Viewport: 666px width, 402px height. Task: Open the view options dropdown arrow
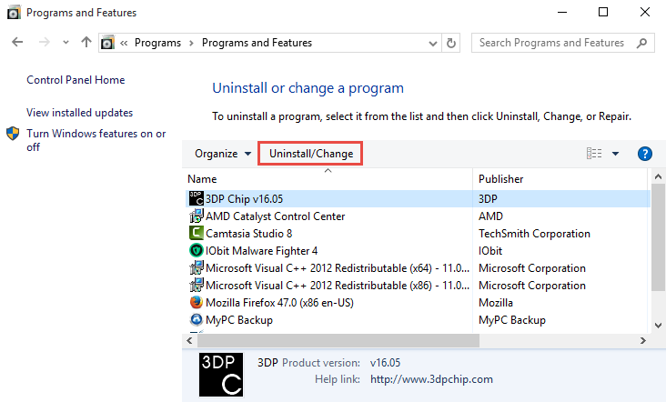(x=615, y=154)
